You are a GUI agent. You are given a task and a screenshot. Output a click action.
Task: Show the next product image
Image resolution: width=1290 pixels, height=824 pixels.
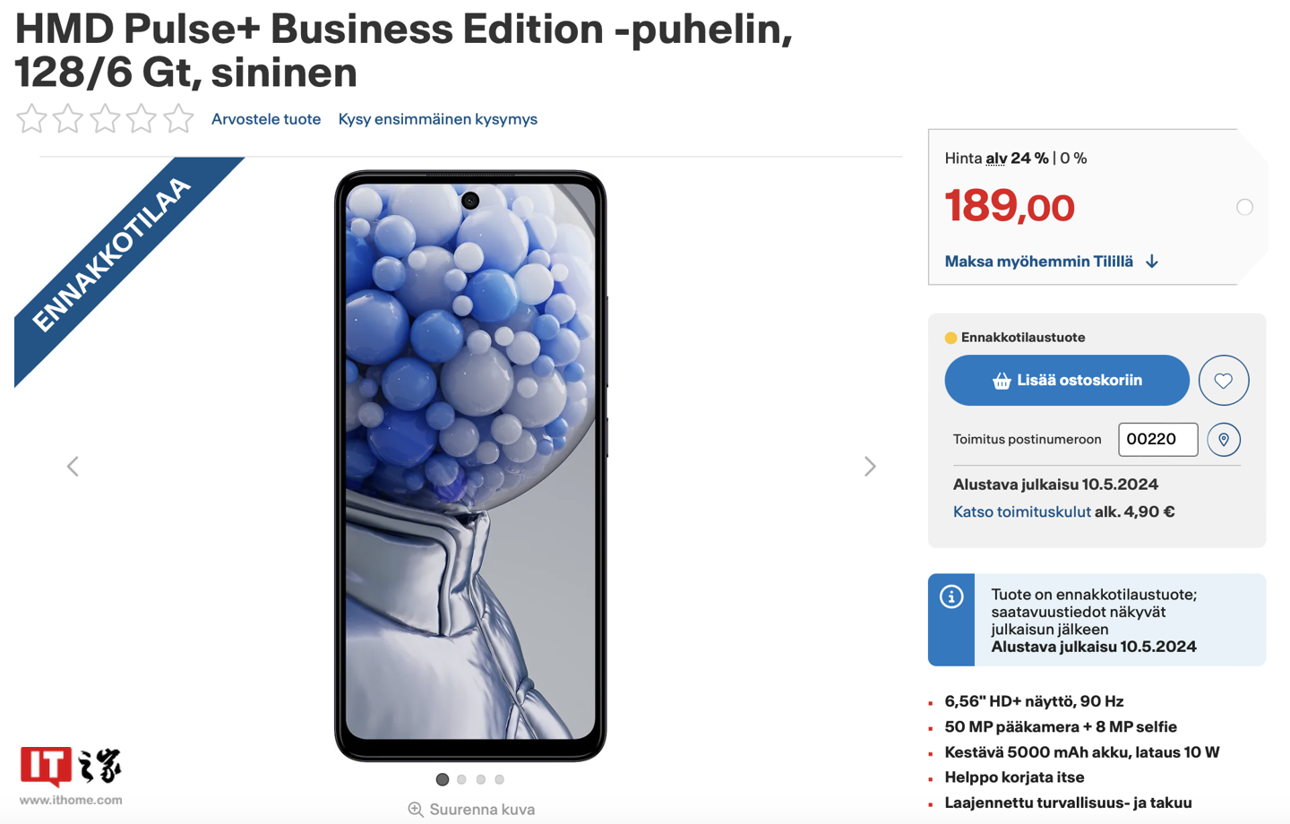[870, 467]
